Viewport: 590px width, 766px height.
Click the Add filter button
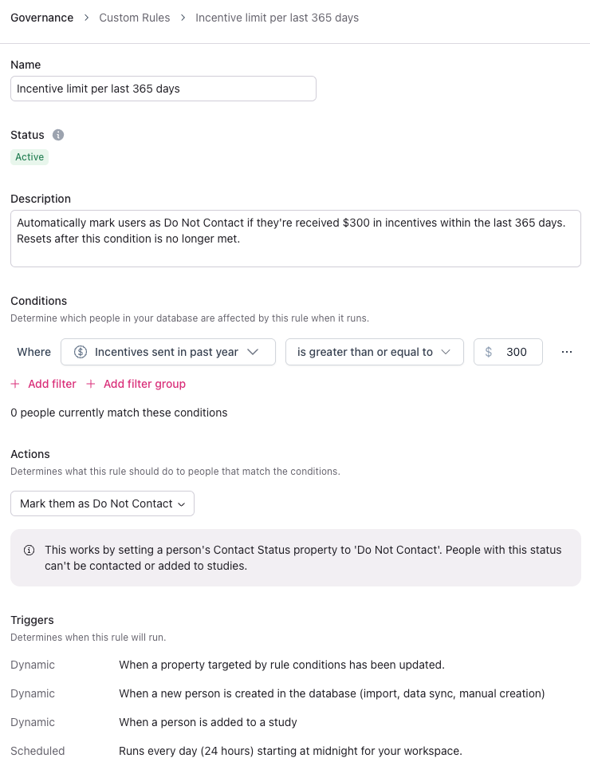coord(52,384)
